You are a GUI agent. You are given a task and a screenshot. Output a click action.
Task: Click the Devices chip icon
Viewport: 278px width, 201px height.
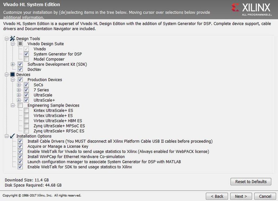(x=12, y=75)
